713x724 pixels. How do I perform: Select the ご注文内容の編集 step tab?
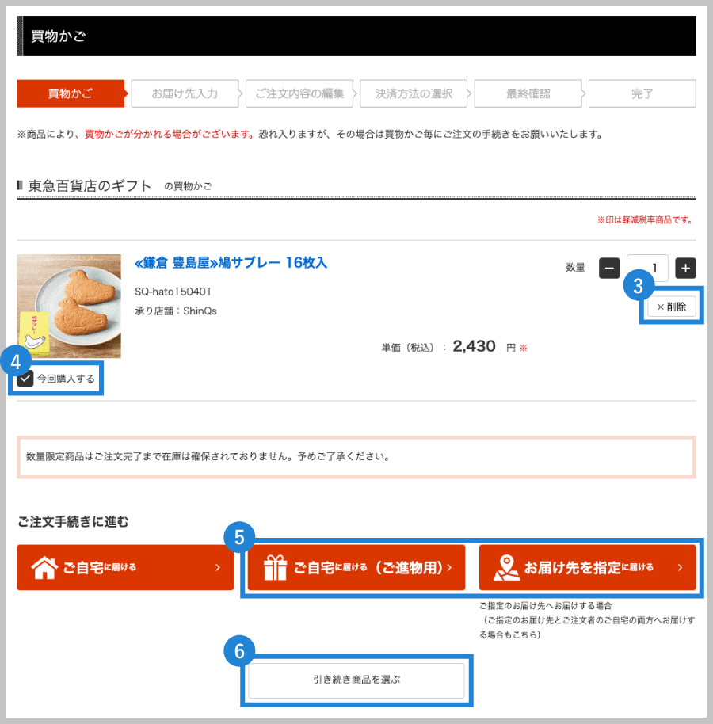[299, 93]
